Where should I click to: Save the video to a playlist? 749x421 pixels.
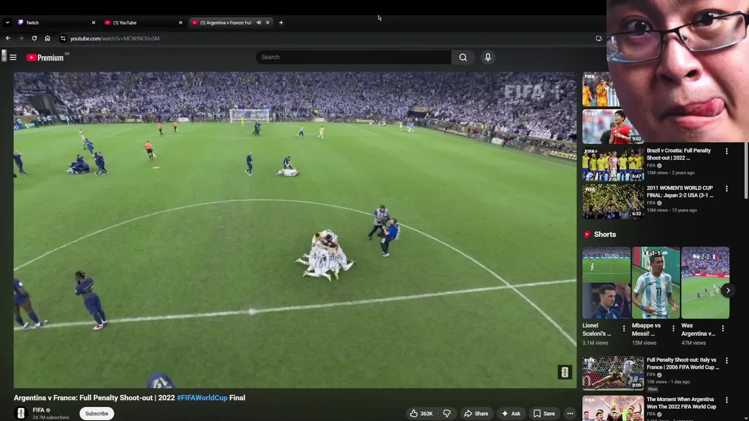tap(544, 413)
